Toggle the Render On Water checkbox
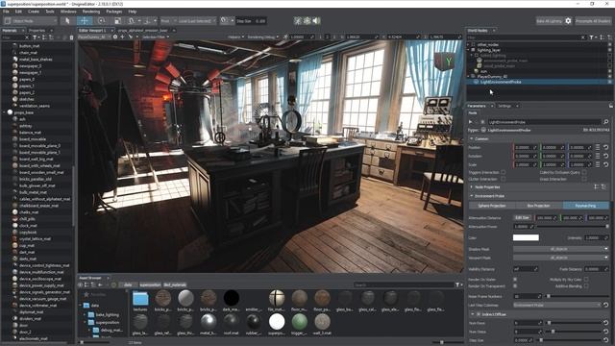Screen dimensions: 615x346 (515, 280)
